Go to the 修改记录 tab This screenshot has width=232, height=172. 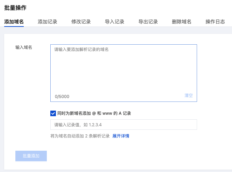pos(81,22)
